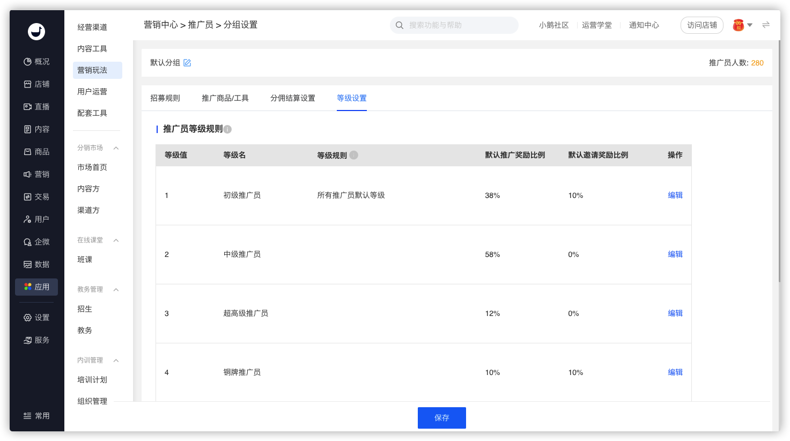
Task: Click the edit pencil icon beside 默认分组
Action: 187,63
